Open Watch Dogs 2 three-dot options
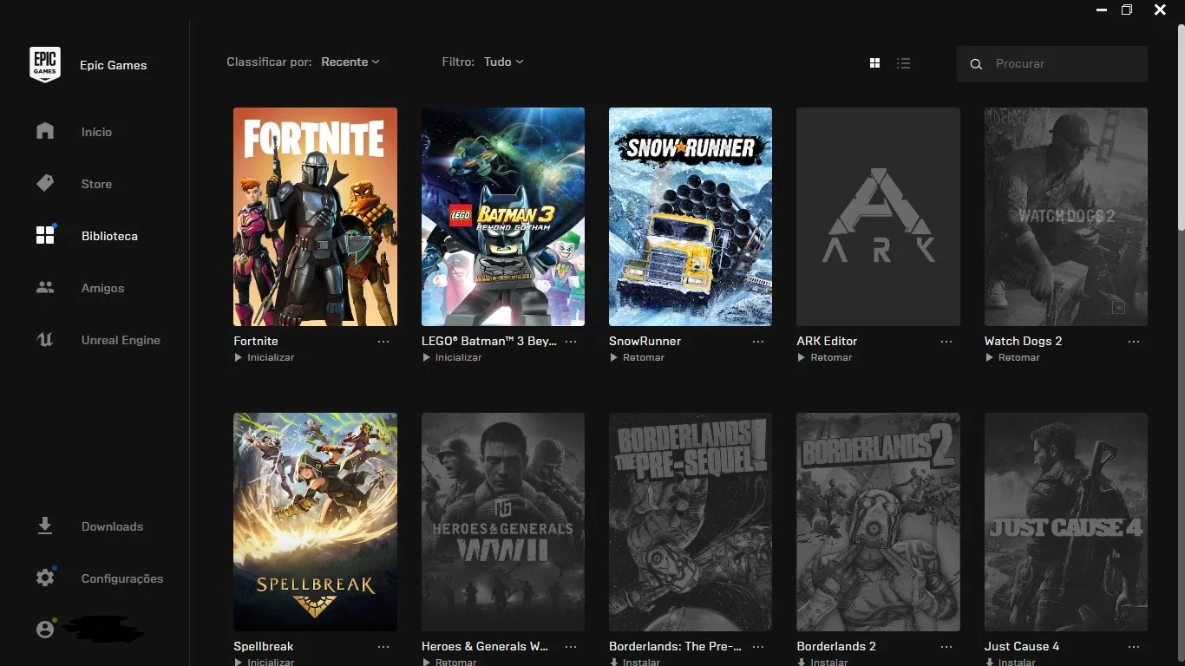The width and height of the screenshot is (1185, 666). pos(1134,342)
